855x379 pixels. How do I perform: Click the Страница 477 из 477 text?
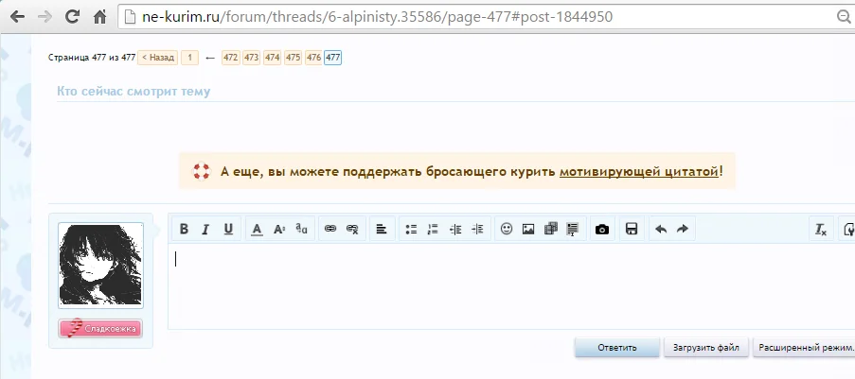pyautogui.click(x=92, y=58)
